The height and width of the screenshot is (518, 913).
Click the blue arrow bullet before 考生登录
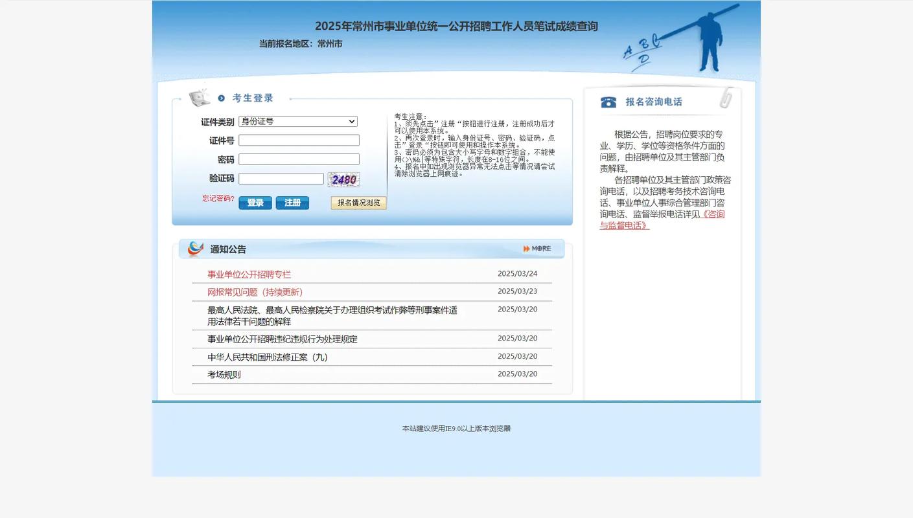point(221,97)
